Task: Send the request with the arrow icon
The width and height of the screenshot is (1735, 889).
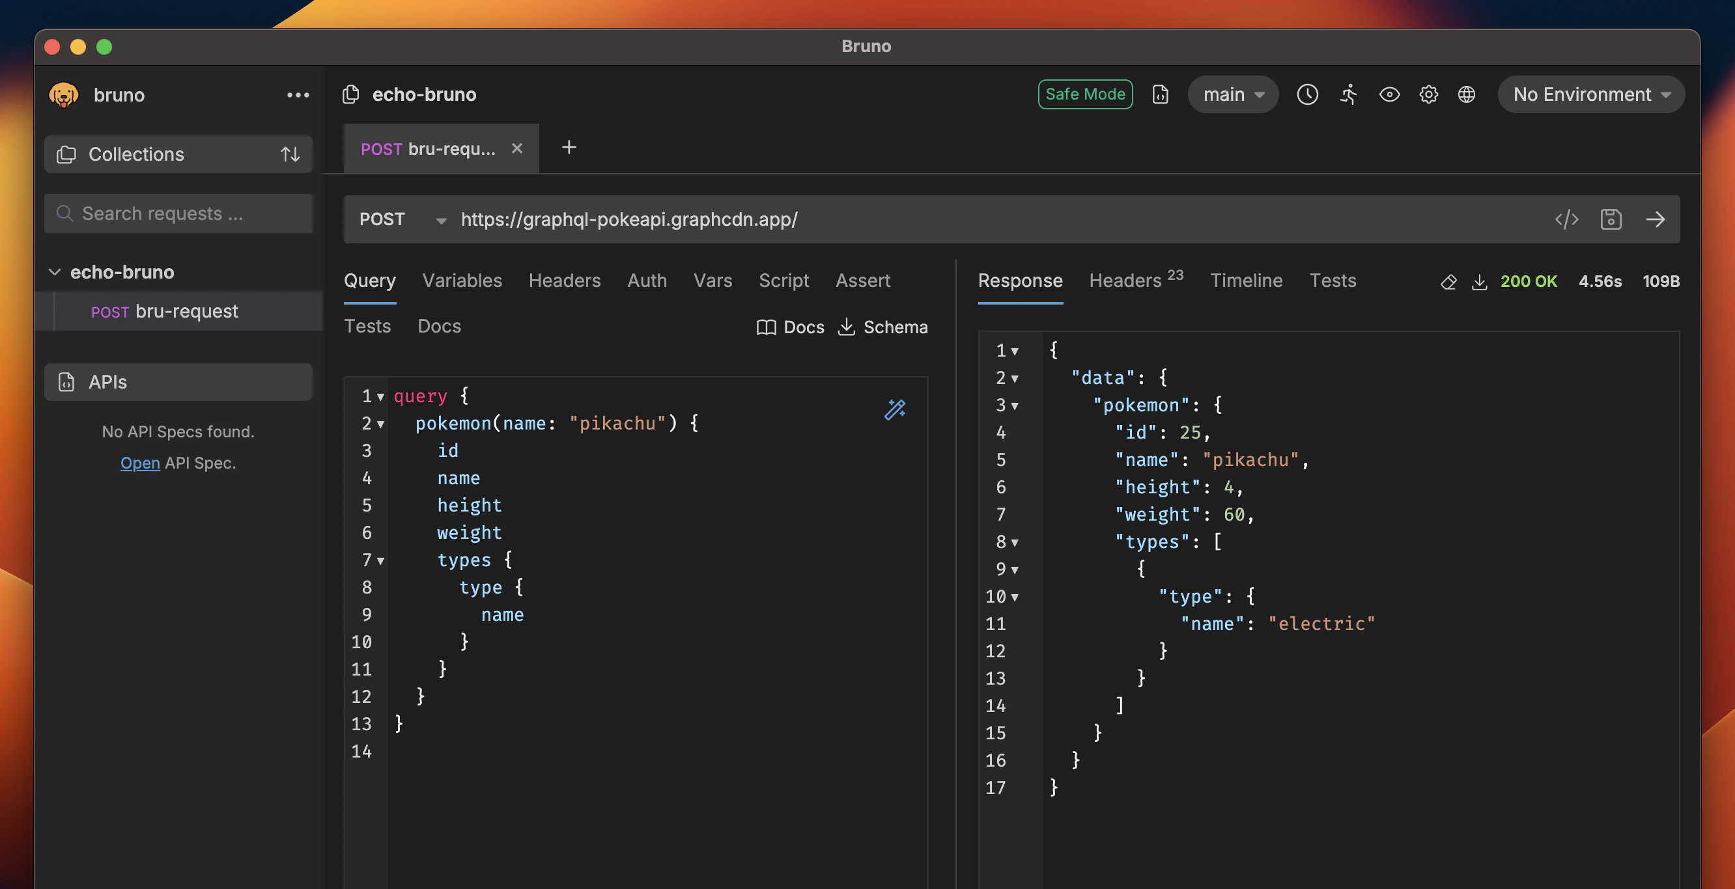Action: [x=1656, y=219]
